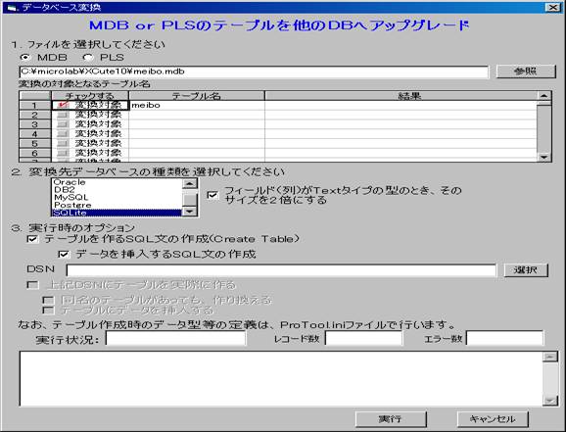
Task: Select the PLS radio button
Action: (88, 58)
